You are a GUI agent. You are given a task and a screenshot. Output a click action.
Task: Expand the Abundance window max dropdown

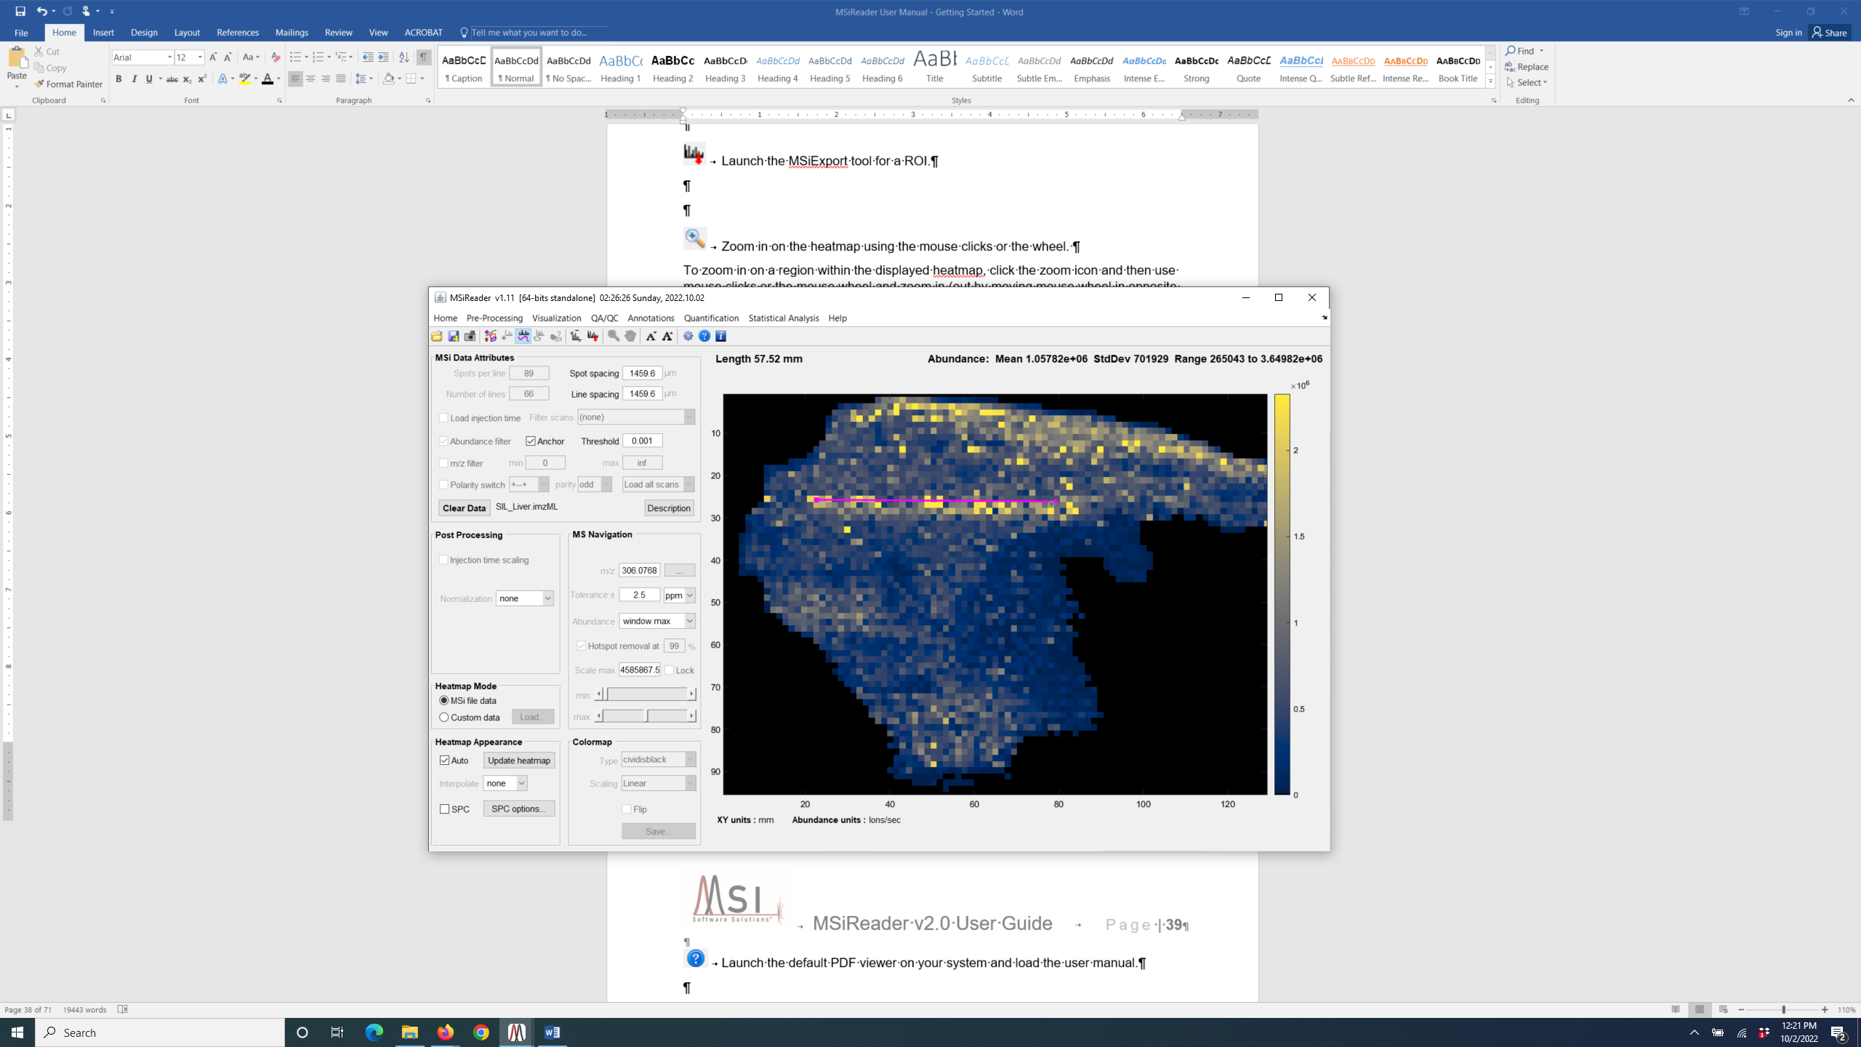click(x=657, y=621)
